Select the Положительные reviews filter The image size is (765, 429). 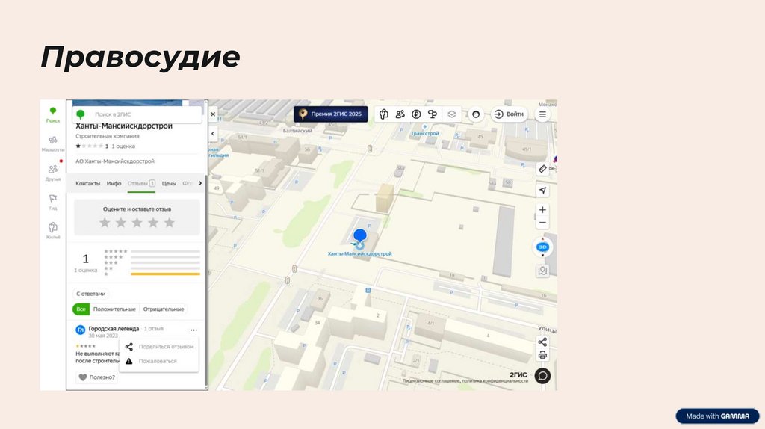114,309
